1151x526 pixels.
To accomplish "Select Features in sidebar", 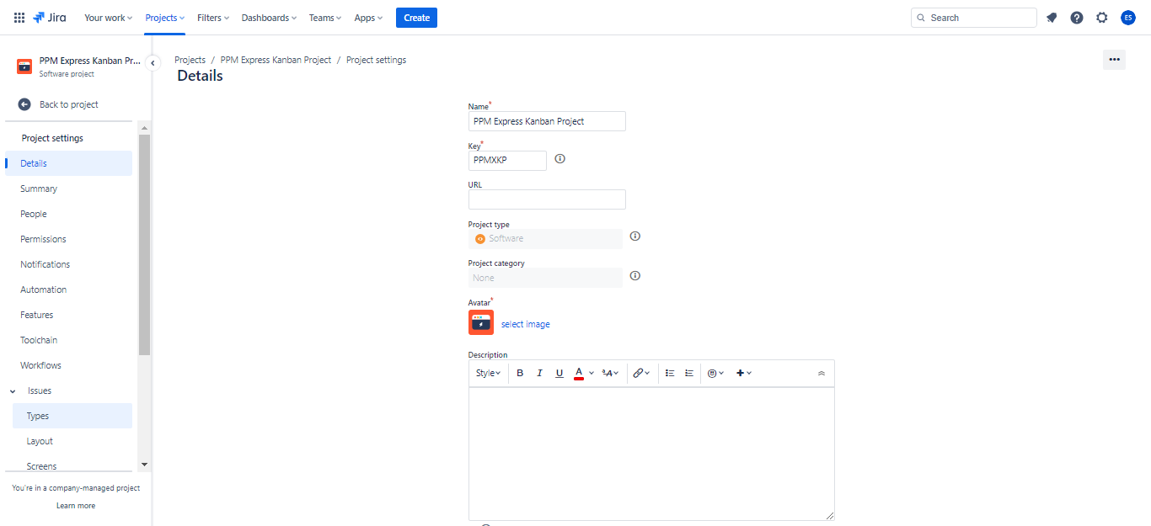I will point(69,315).
